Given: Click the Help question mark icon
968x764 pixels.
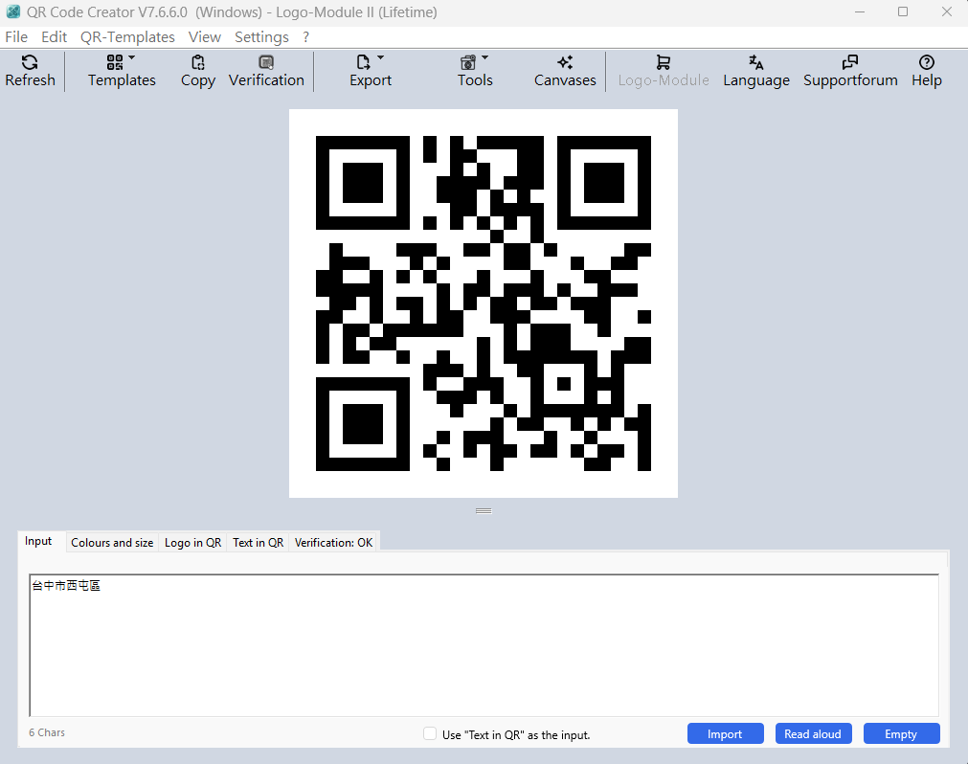Looking at the screenshot, I should point(926,62).
